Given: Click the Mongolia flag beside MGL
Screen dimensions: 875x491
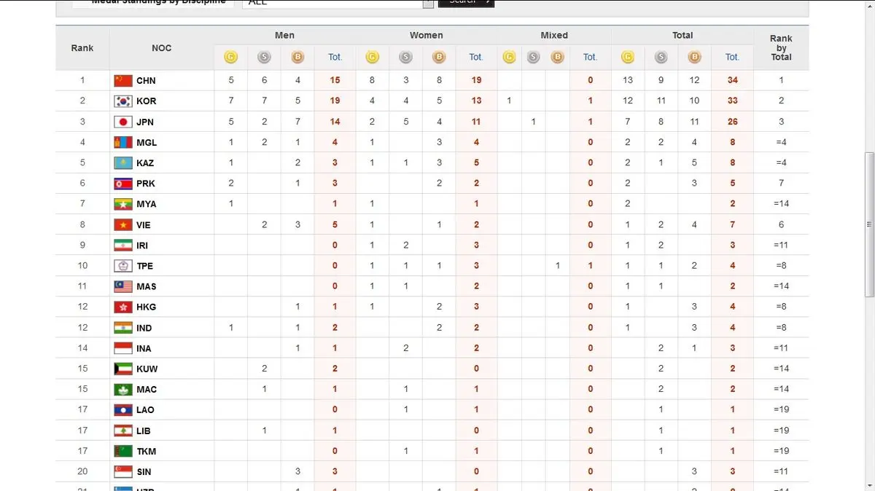Looking at the screenshot, I should pyautogui.click(x=123, y=142).
